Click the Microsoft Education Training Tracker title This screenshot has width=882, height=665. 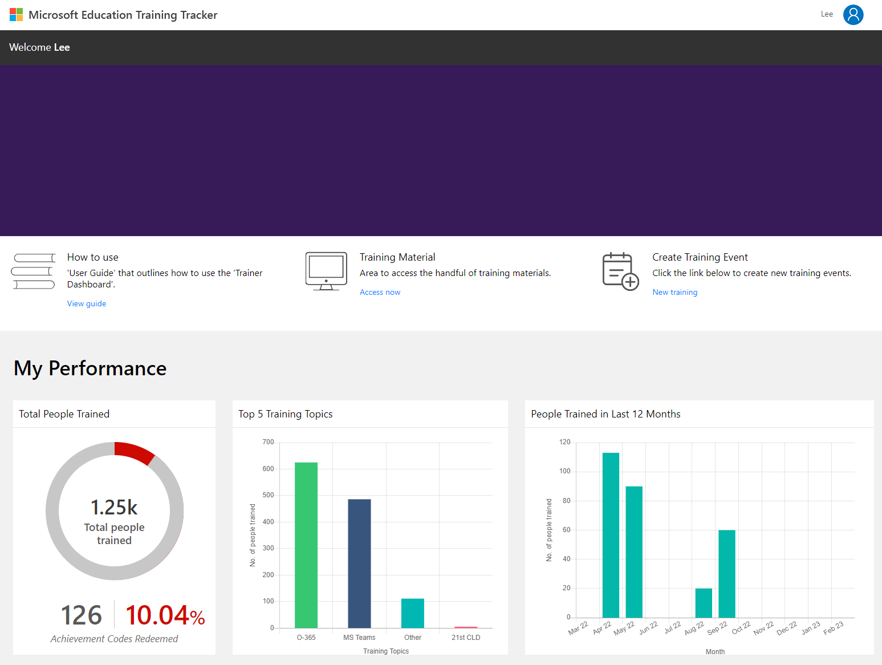click(123, 15)
